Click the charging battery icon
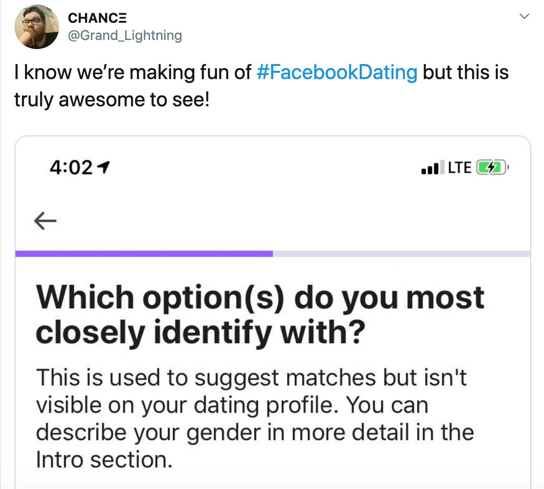The image size is (544, 489). (x=491, y=168)
